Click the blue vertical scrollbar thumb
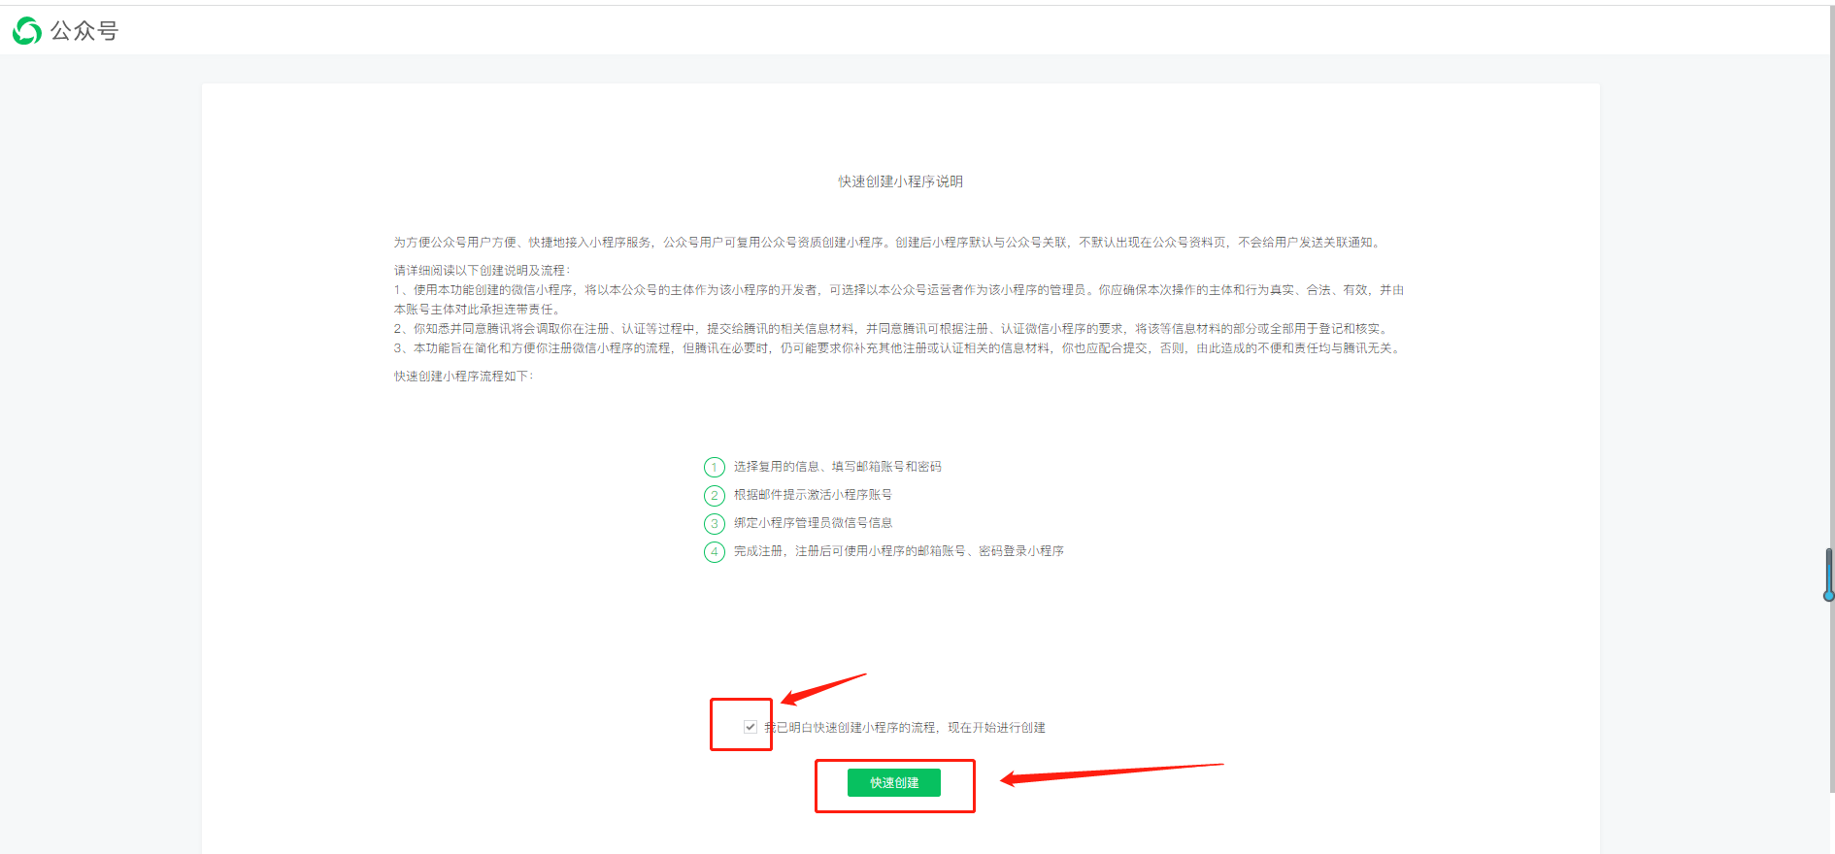 [1828, 575]
